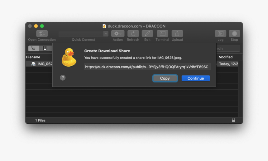This screenshot has width=268, height=161.
Task: Click the IMG_0625 file icon
Action: tap(34, 64)
